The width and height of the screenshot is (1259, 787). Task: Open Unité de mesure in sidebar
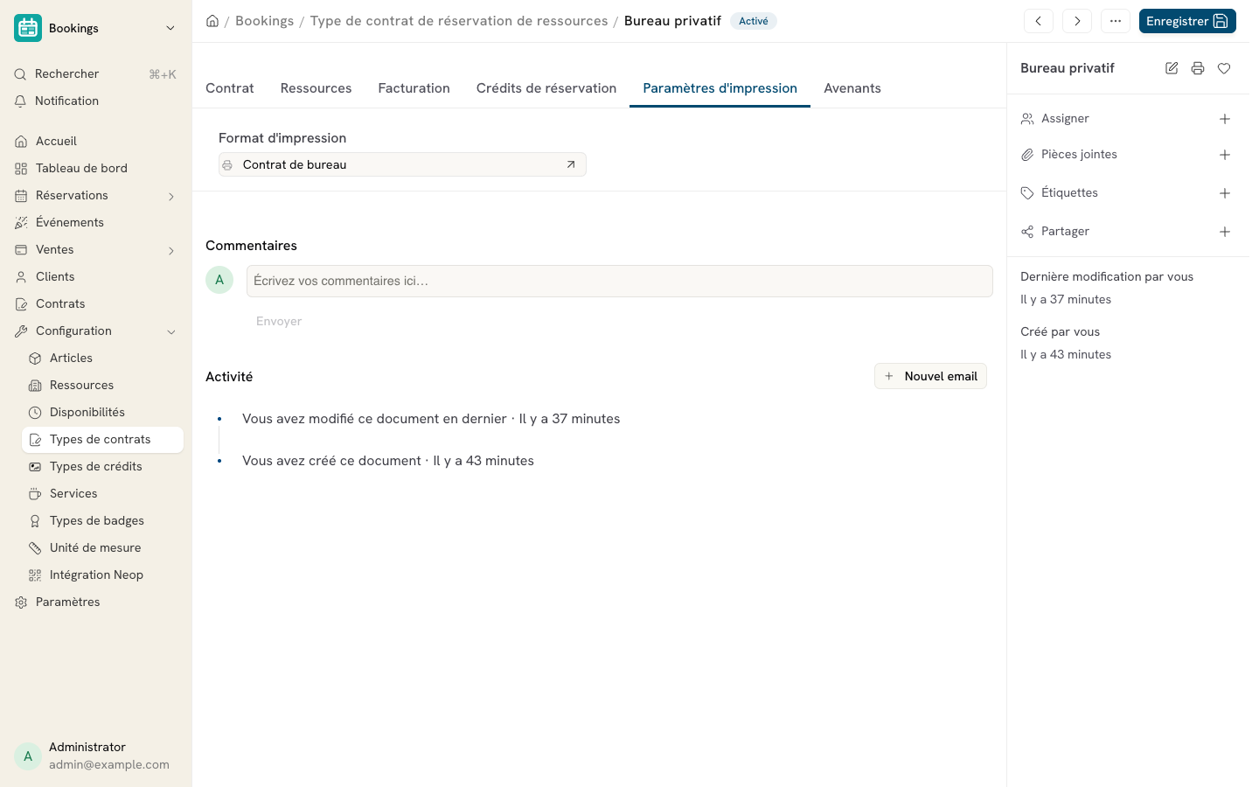pyautogui.click(x=102, y=547)
